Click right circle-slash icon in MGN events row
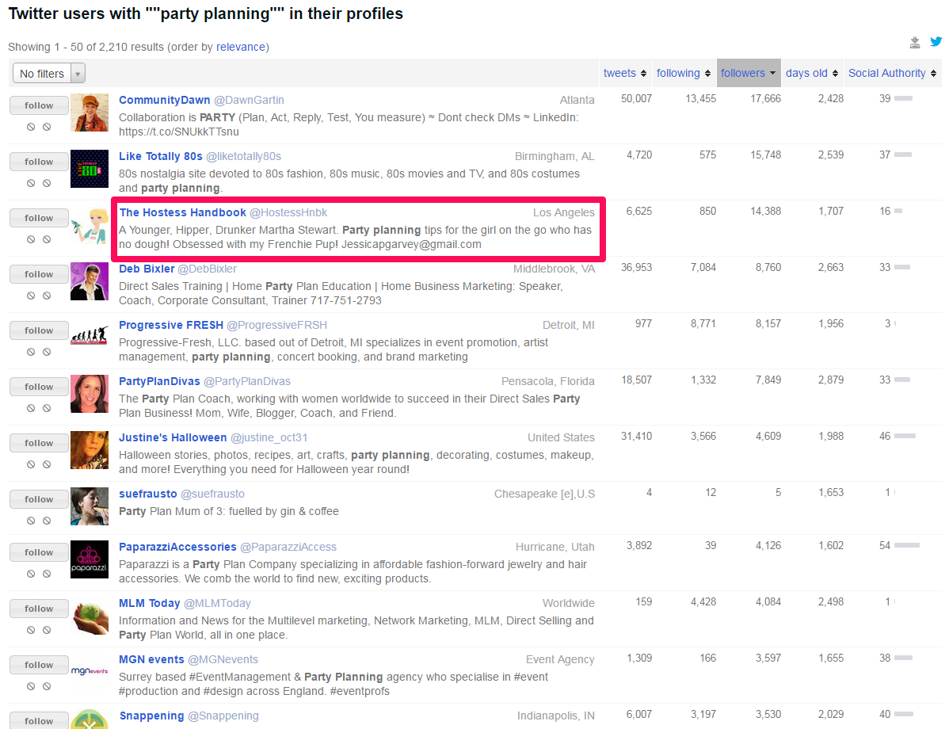949x729 pixels. (47, 686)
